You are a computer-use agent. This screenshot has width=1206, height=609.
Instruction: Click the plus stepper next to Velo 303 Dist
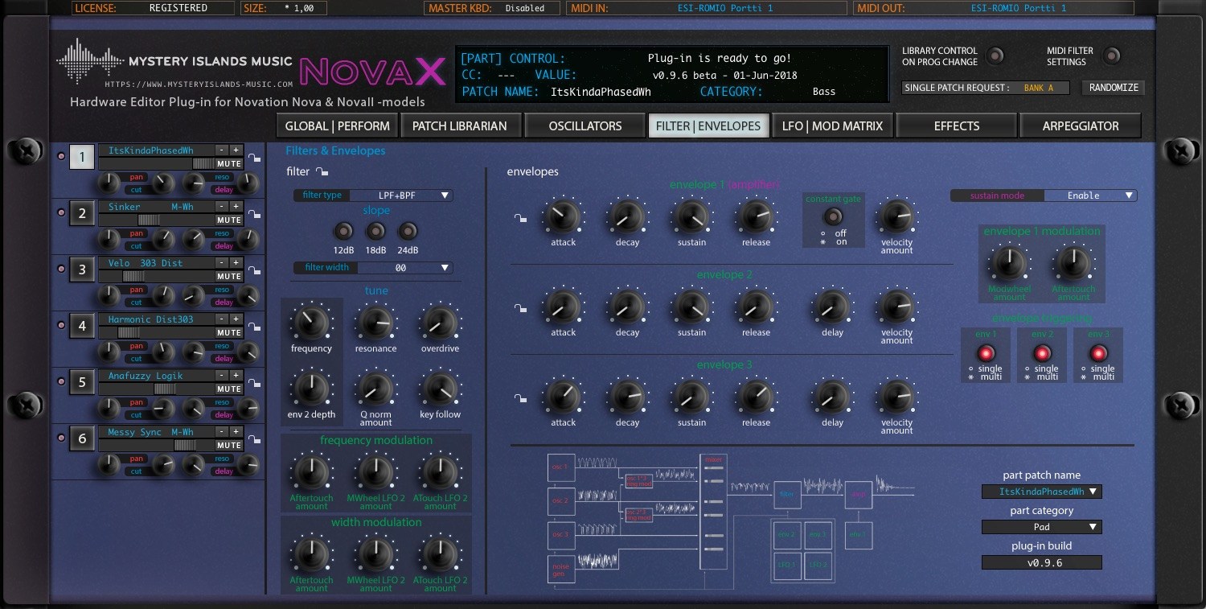235,262
